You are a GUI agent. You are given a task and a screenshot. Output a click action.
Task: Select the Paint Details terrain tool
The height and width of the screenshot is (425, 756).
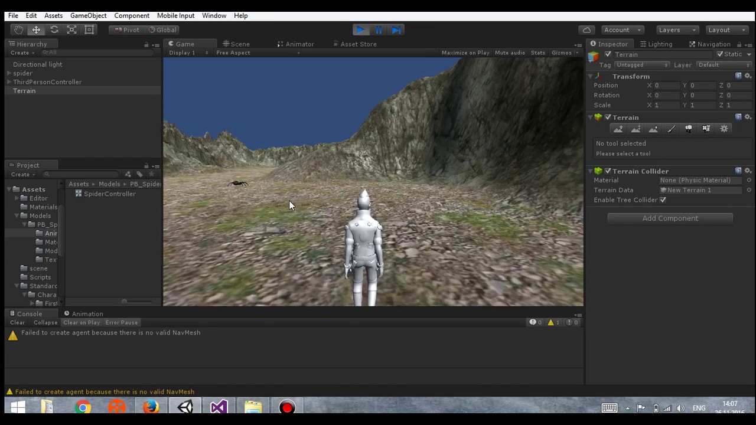point(706,129)
